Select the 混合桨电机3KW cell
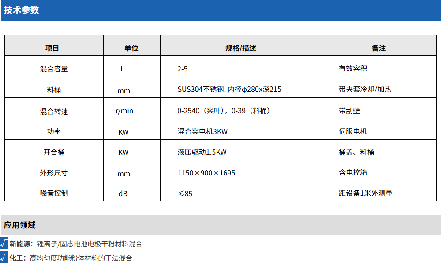Screen dimensions: 442x265 202,131
